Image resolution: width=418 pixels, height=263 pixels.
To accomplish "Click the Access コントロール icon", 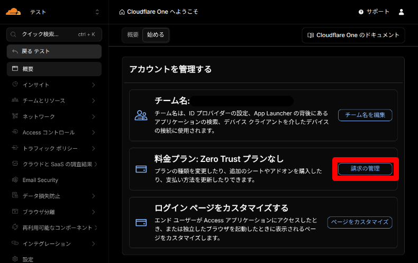I will (x=15, y=132).
